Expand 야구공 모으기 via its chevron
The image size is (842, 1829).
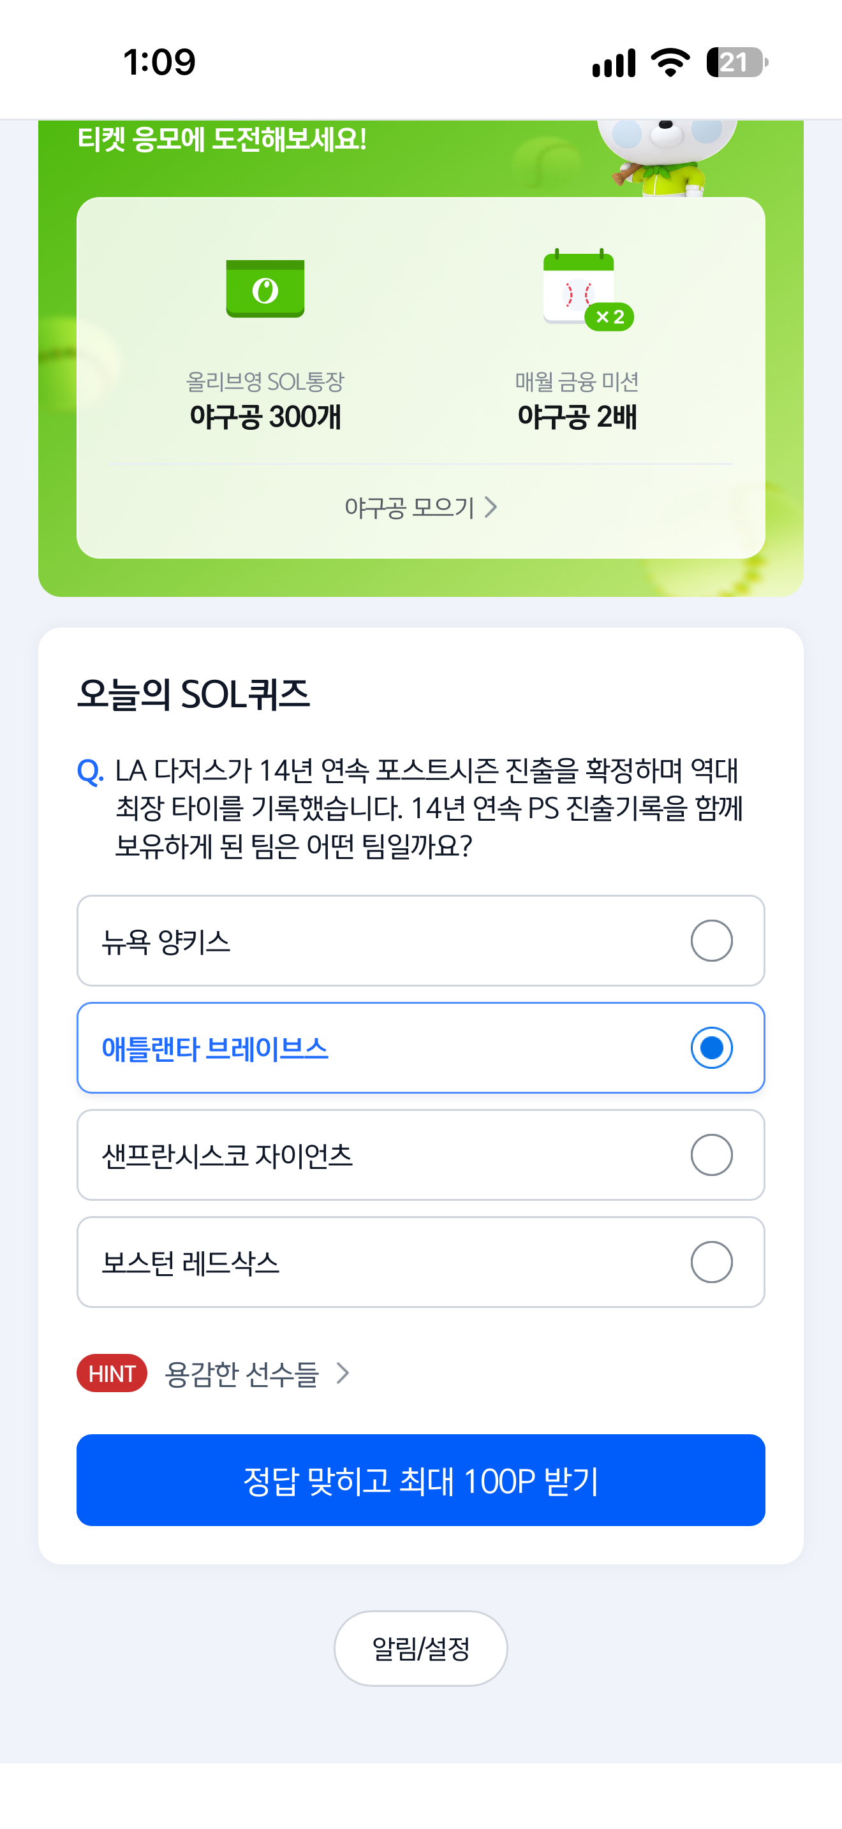491,507
